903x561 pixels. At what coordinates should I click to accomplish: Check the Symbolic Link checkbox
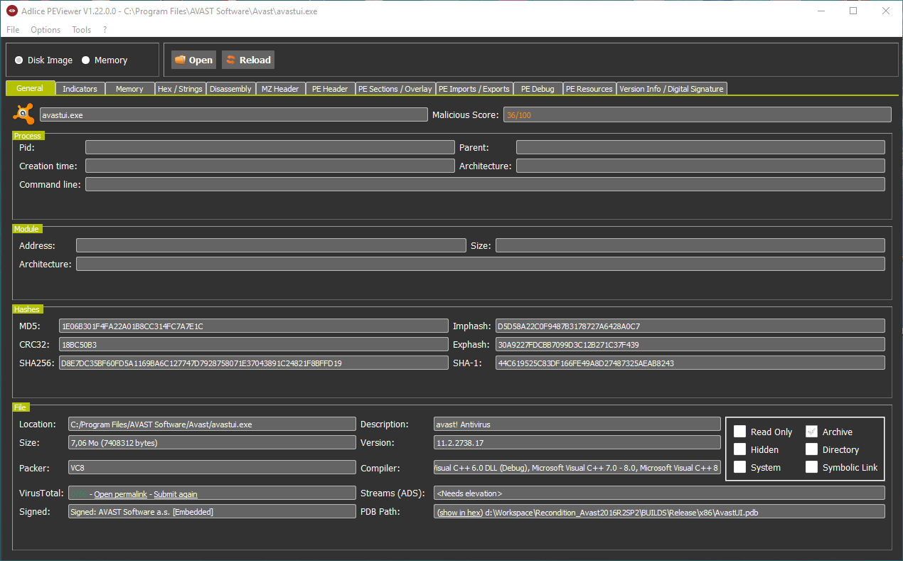pyautogui.click(x=811, y=467)
